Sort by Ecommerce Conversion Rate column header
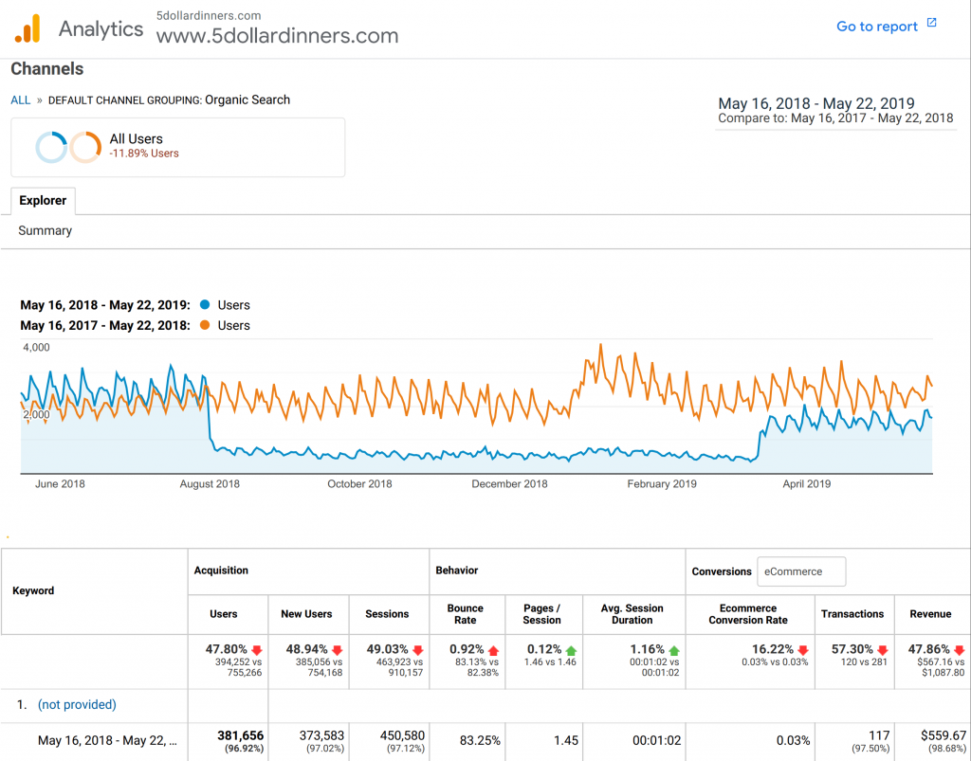The height and width of the screenshot is (761, 971). tap(748, 614)
